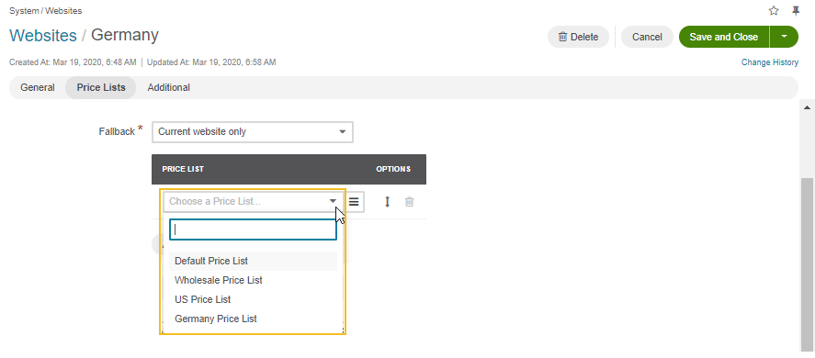
Task: Cancel editing the website
Action: click(x=647, y=37)
